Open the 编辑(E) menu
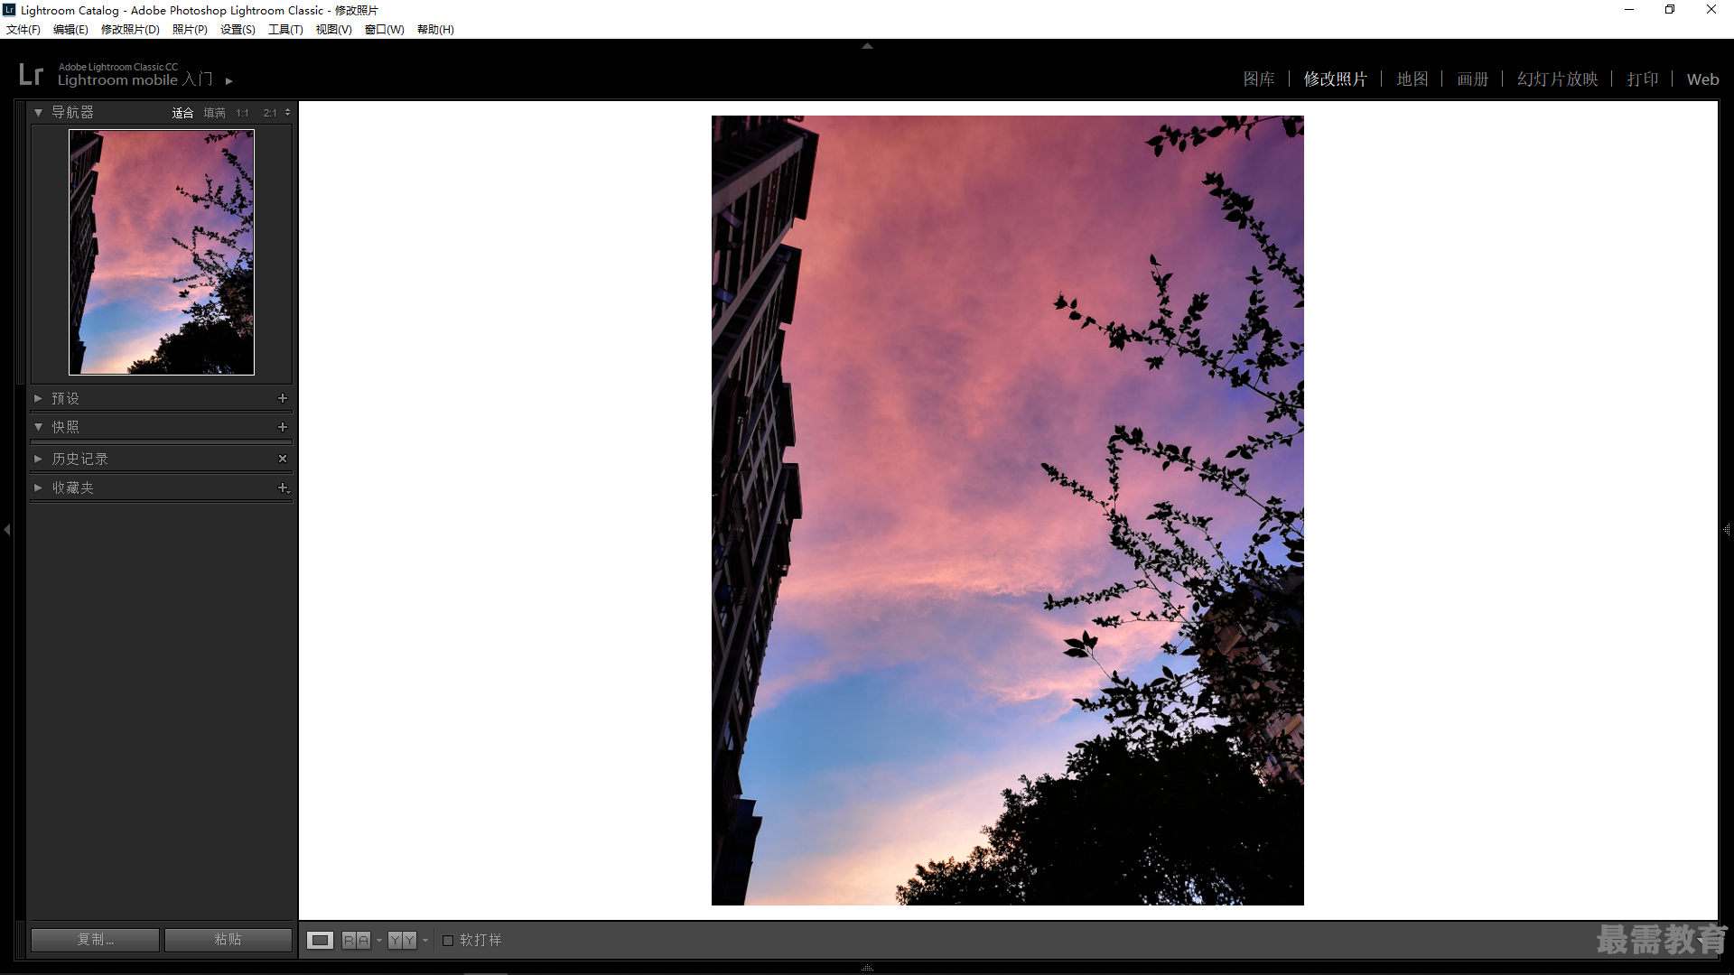 (70, 30)
